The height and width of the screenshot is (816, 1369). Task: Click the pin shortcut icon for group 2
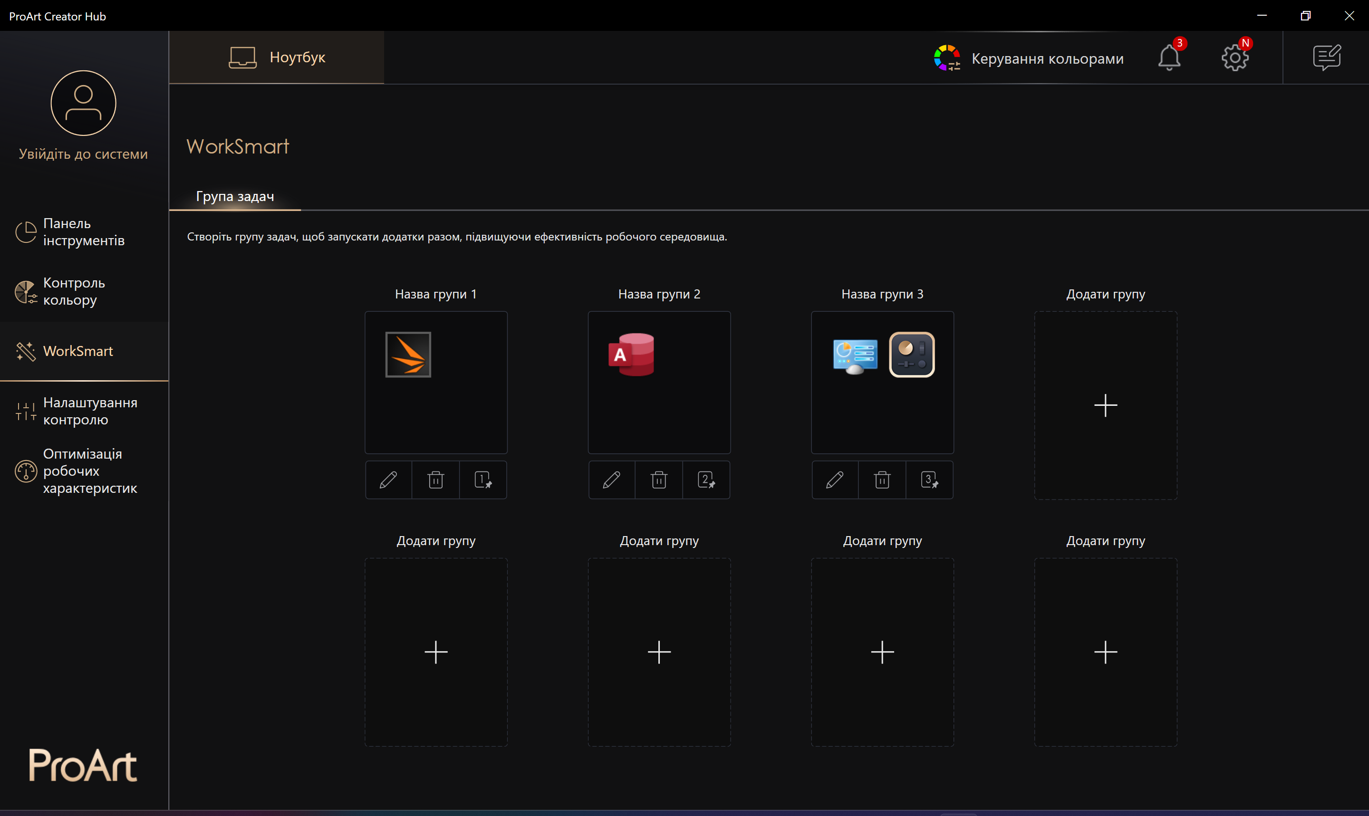[x=706, y=480]
